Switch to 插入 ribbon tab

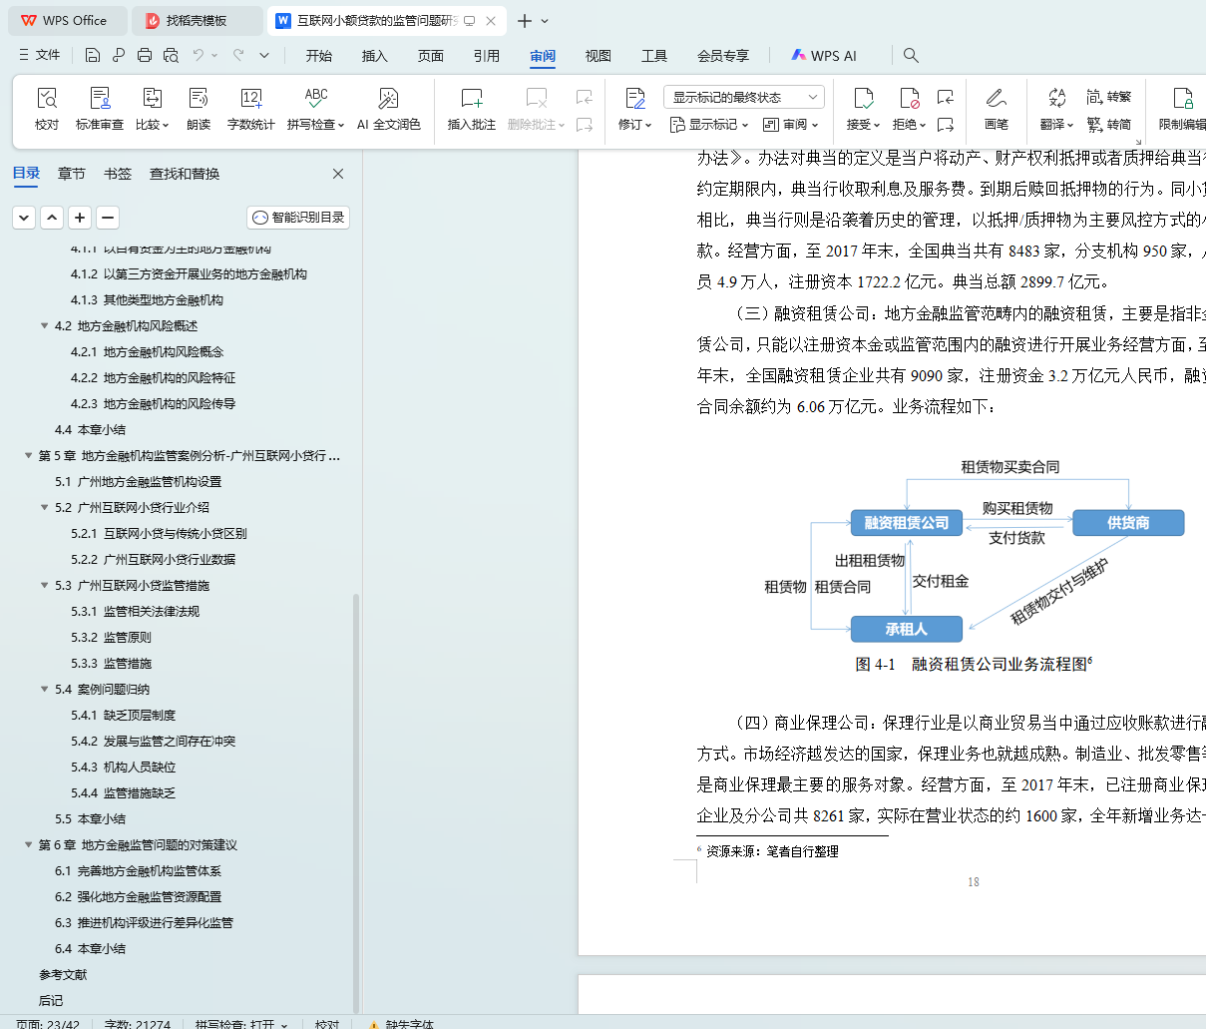[x=375, y=56]
